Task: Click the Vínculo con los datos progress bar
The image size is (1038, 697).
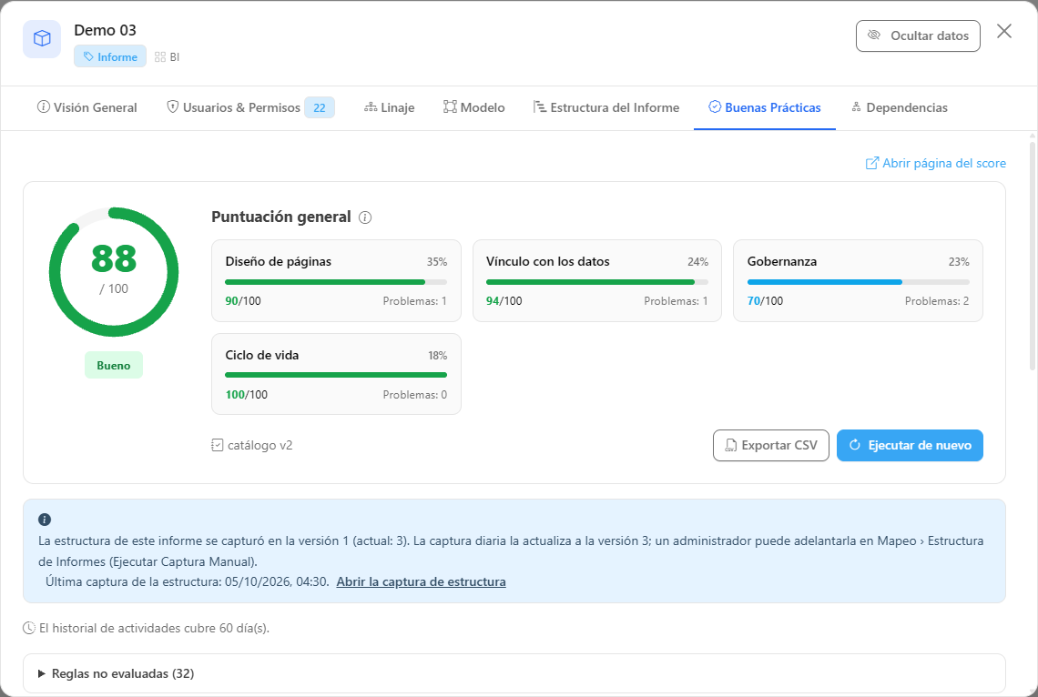Action: (x=597, y=282)
